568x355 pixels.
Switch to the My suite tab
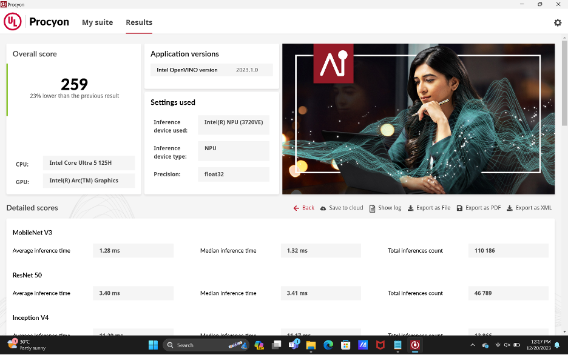pyautogui.click(x=98, y=22)
